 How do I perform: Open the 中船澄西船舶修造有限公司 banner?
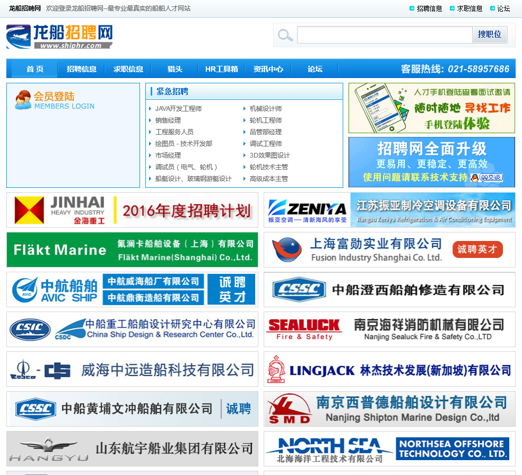(x=389, y=289)
